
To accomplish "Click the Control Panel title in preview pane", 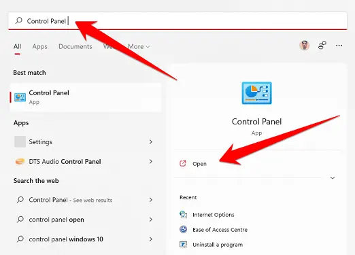I will pyautogui.click(x=256, y=122).
